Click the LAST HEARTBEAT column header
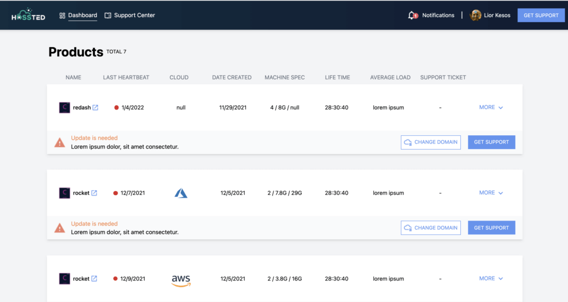 click(126, 78)
